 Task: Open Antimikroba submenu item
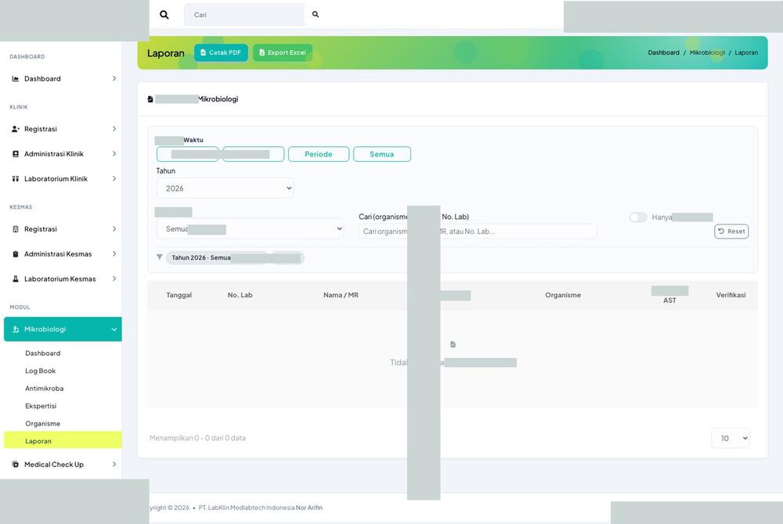pyautogui.click(x=45, y=389)
